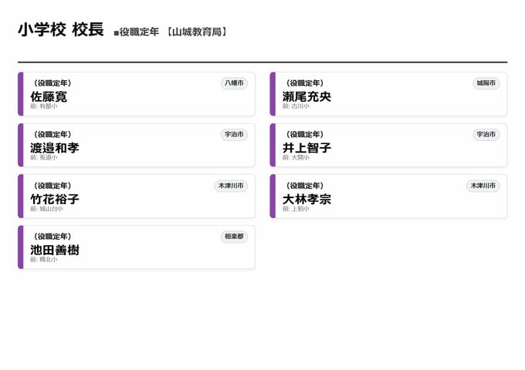
Task: Select the 城陽市 tag badge
Action: click(x=486, y=83)
